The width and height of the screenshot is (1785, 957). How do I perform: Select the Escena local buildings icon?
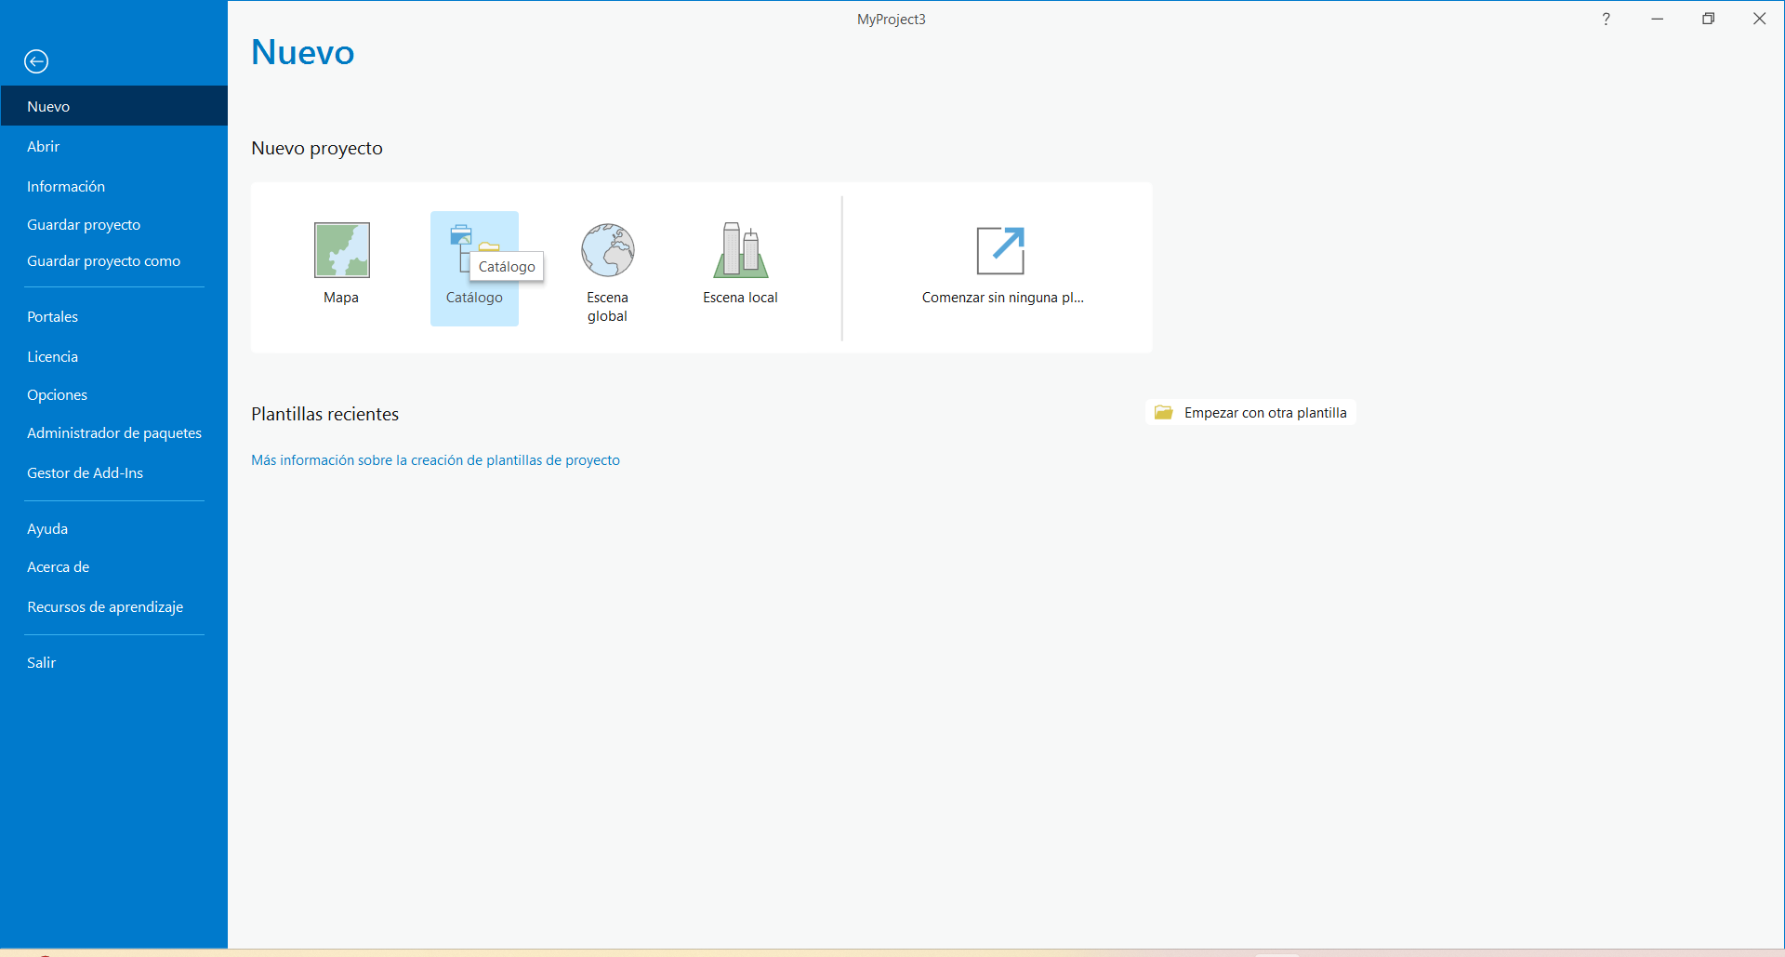(740, 250)
